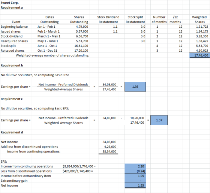Select the Beginning balance event cell
This screenshot has height=193, width=210.
click(x=14, y=27)
